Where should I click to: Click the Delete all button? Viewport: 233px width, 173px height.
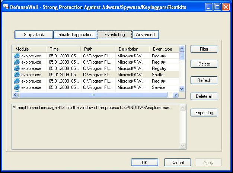[x=204, y=96]
